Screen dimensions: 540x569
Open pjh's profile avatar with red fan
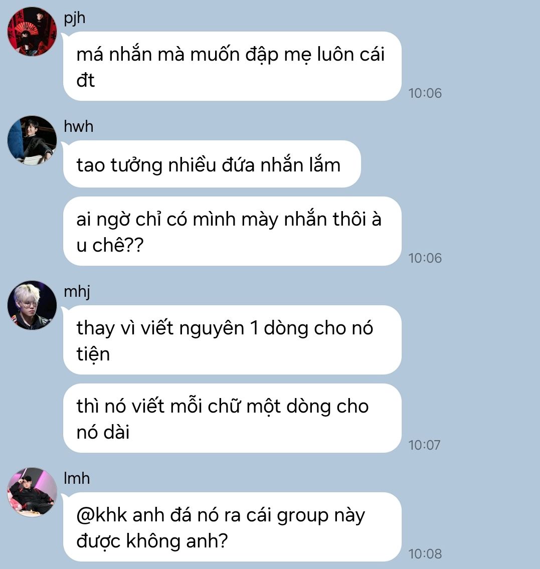32,32
